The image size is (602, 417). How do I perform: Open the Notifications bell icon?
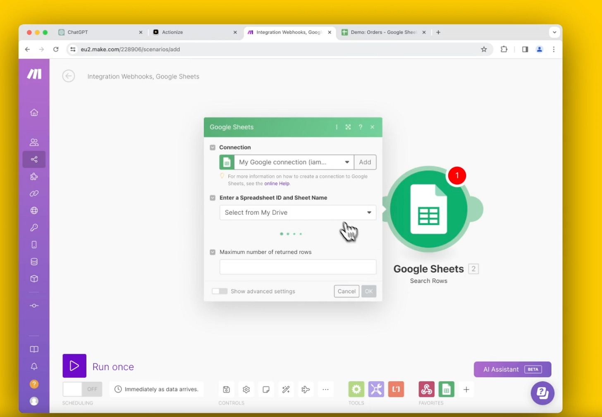pyautogui.click(x=34, y=367)
